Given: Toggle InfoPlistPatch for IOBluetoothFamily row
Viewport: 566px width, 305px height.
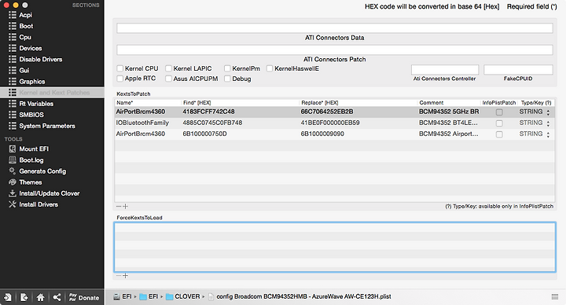Looking at the screenshot, I should pyautogui.click(x=499, y=123).
